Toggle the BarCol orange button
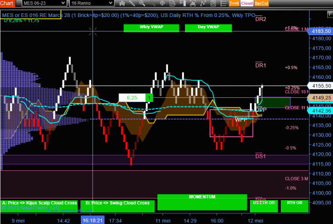This screenshot has width=333, height=224. pyautogui.click(x=261, y=3)
